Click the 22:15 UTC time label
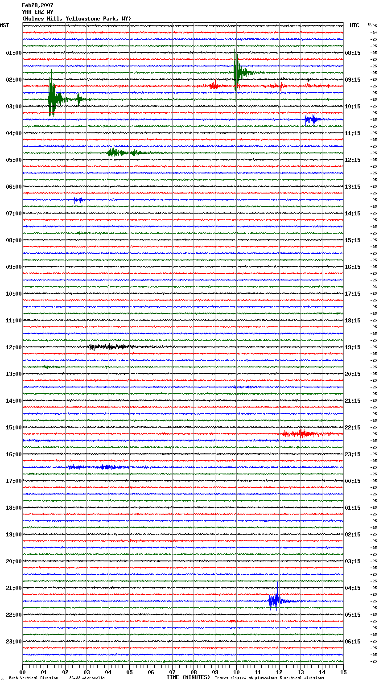This screenshot has width=379, height=684. click(x=353, y=428)
